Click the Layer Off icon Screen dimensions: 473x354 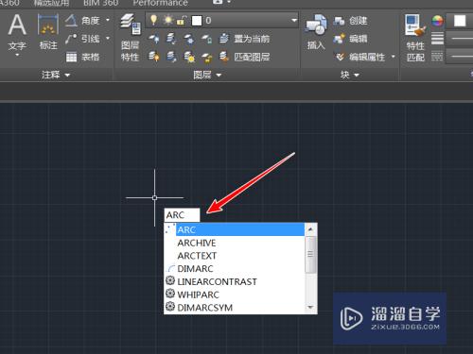154,39
